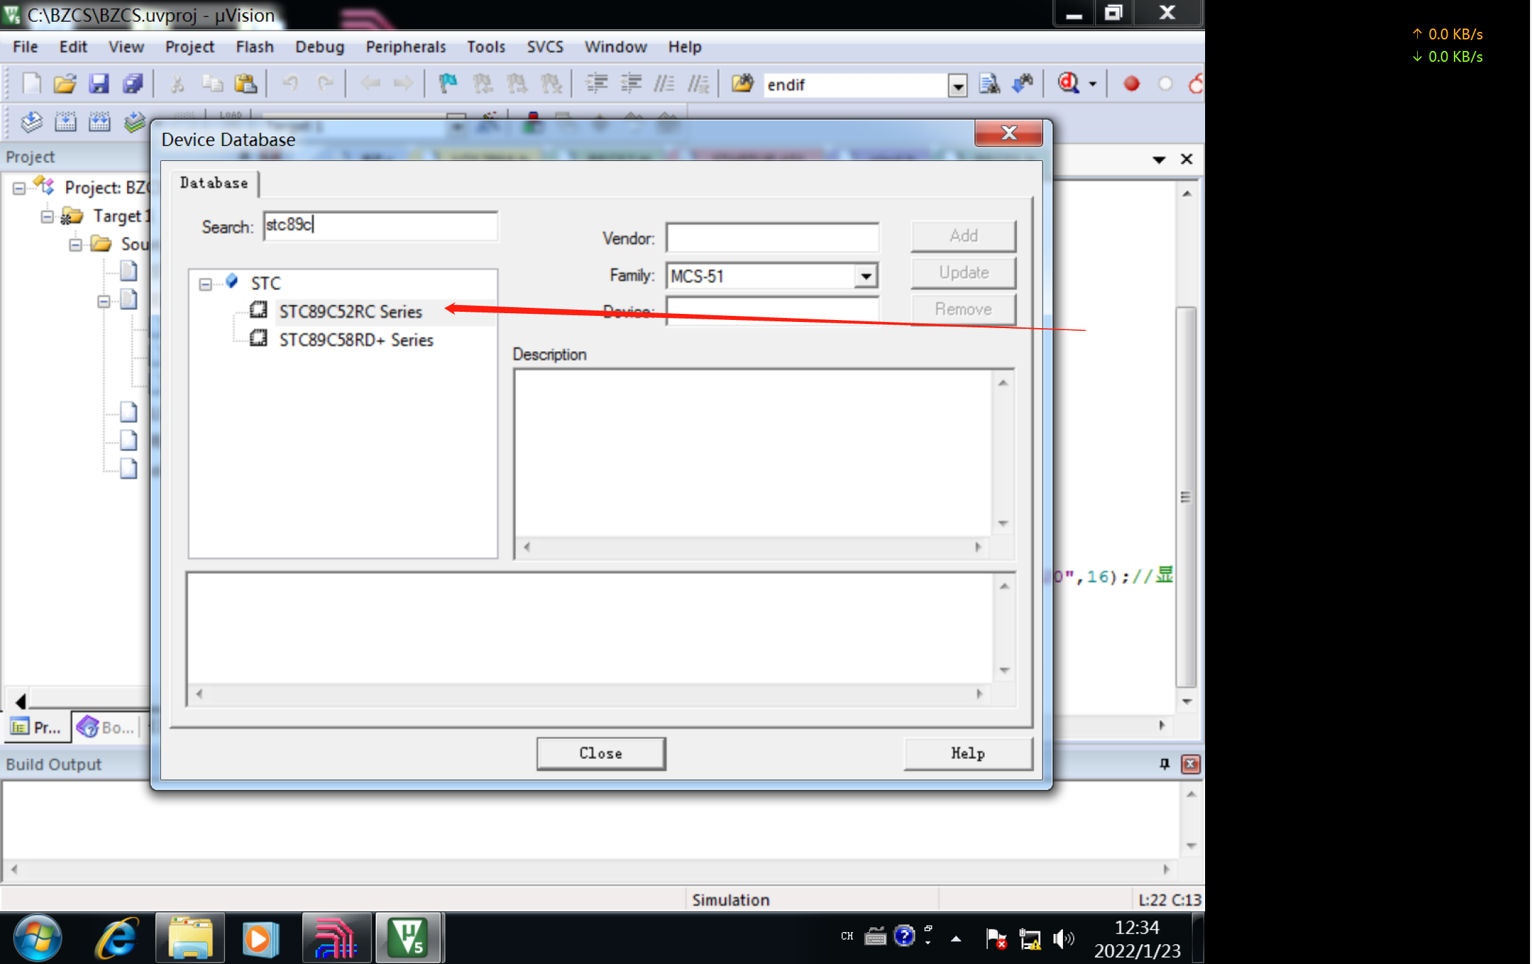Screen dimensions: 1532x964
Task: Click the Rebuild all target files icon
Action: tap(99, 122)
